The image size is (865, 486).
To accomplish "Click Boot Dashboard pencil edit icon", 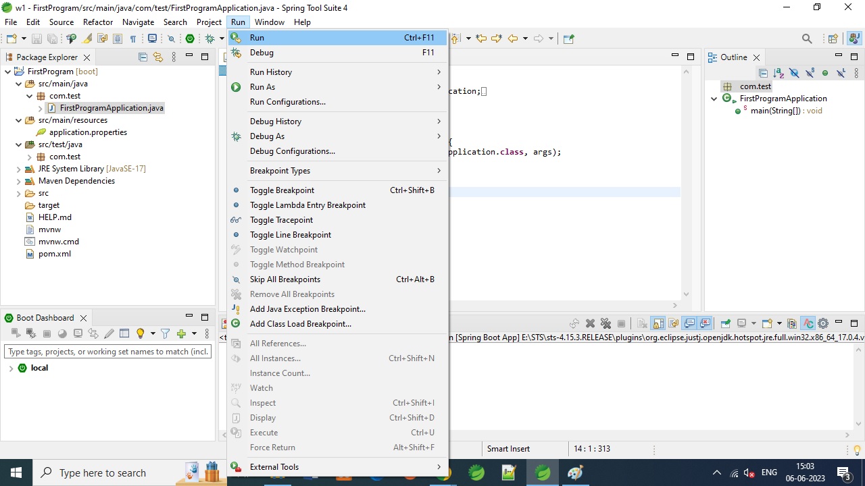I will [109, 333].
